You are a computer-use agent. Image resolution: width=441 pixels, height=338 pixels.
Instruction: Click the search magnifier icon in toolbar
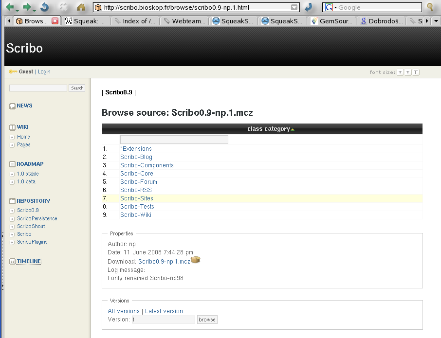tap(430, 7)
